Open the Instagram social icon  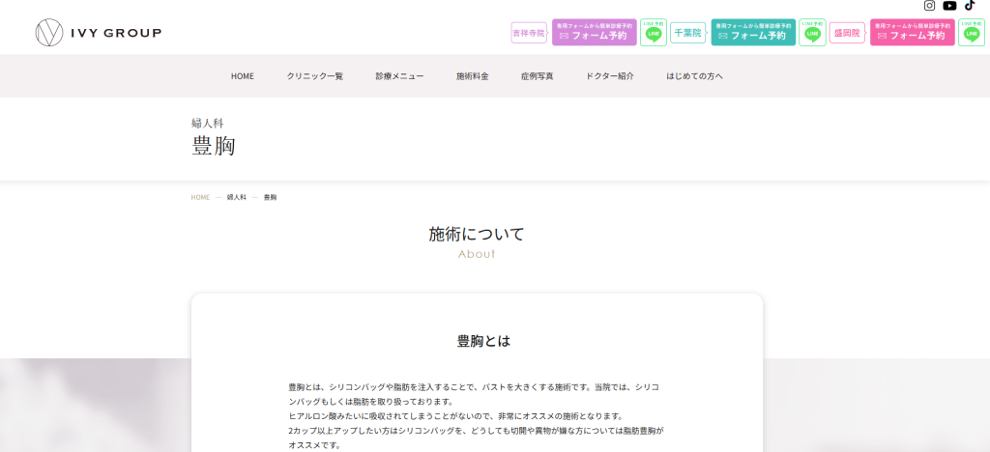929,6
